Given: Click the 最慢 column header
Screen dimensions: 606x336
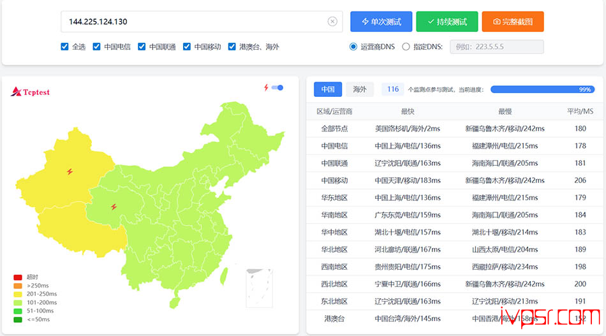Looking at the screenshot, I should 505,112.
